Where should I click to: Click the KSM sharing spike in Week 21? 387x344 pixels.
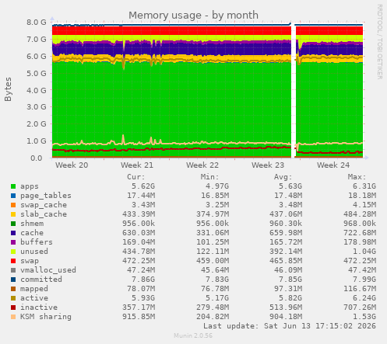point(123,139)
